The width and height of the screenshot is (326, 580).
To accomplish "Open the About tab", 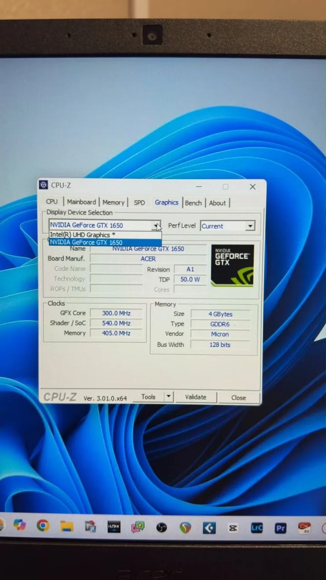I will (x=217, y=203).
